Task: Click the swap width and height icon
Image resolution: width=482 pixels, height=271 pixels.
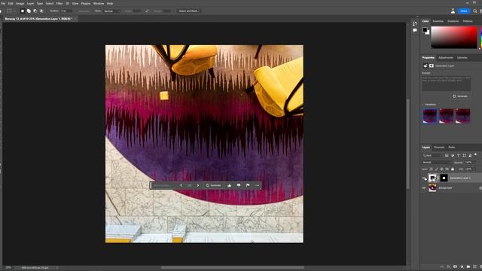Action: 147,11
